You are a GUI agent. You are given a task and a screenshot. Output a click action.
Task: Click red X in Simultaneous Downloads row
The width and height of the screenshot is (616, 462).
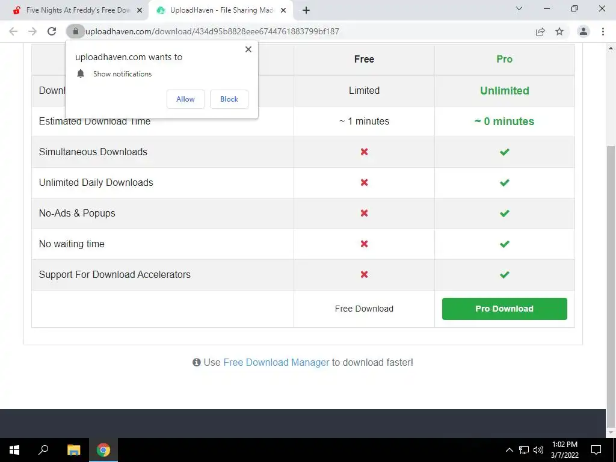[364, 152]
